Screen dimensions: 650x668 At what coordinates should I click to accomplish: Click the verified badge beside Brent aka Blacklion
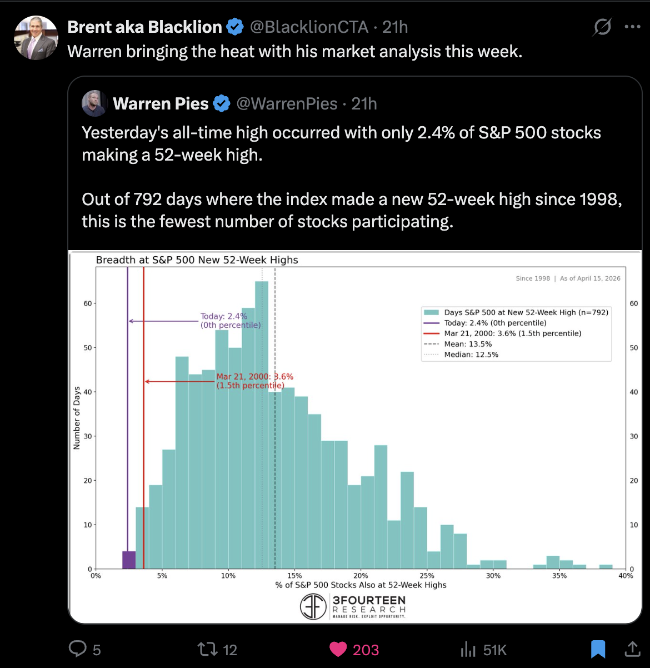coord(235,27)
